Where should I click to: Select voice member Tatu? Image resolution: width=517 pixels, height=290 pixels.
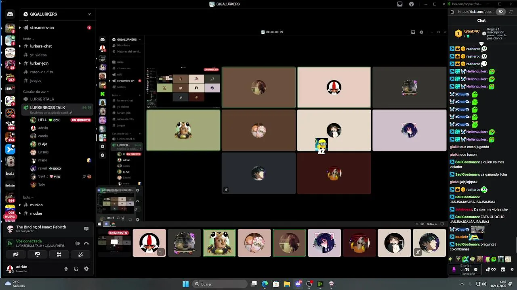click(61, 184)
